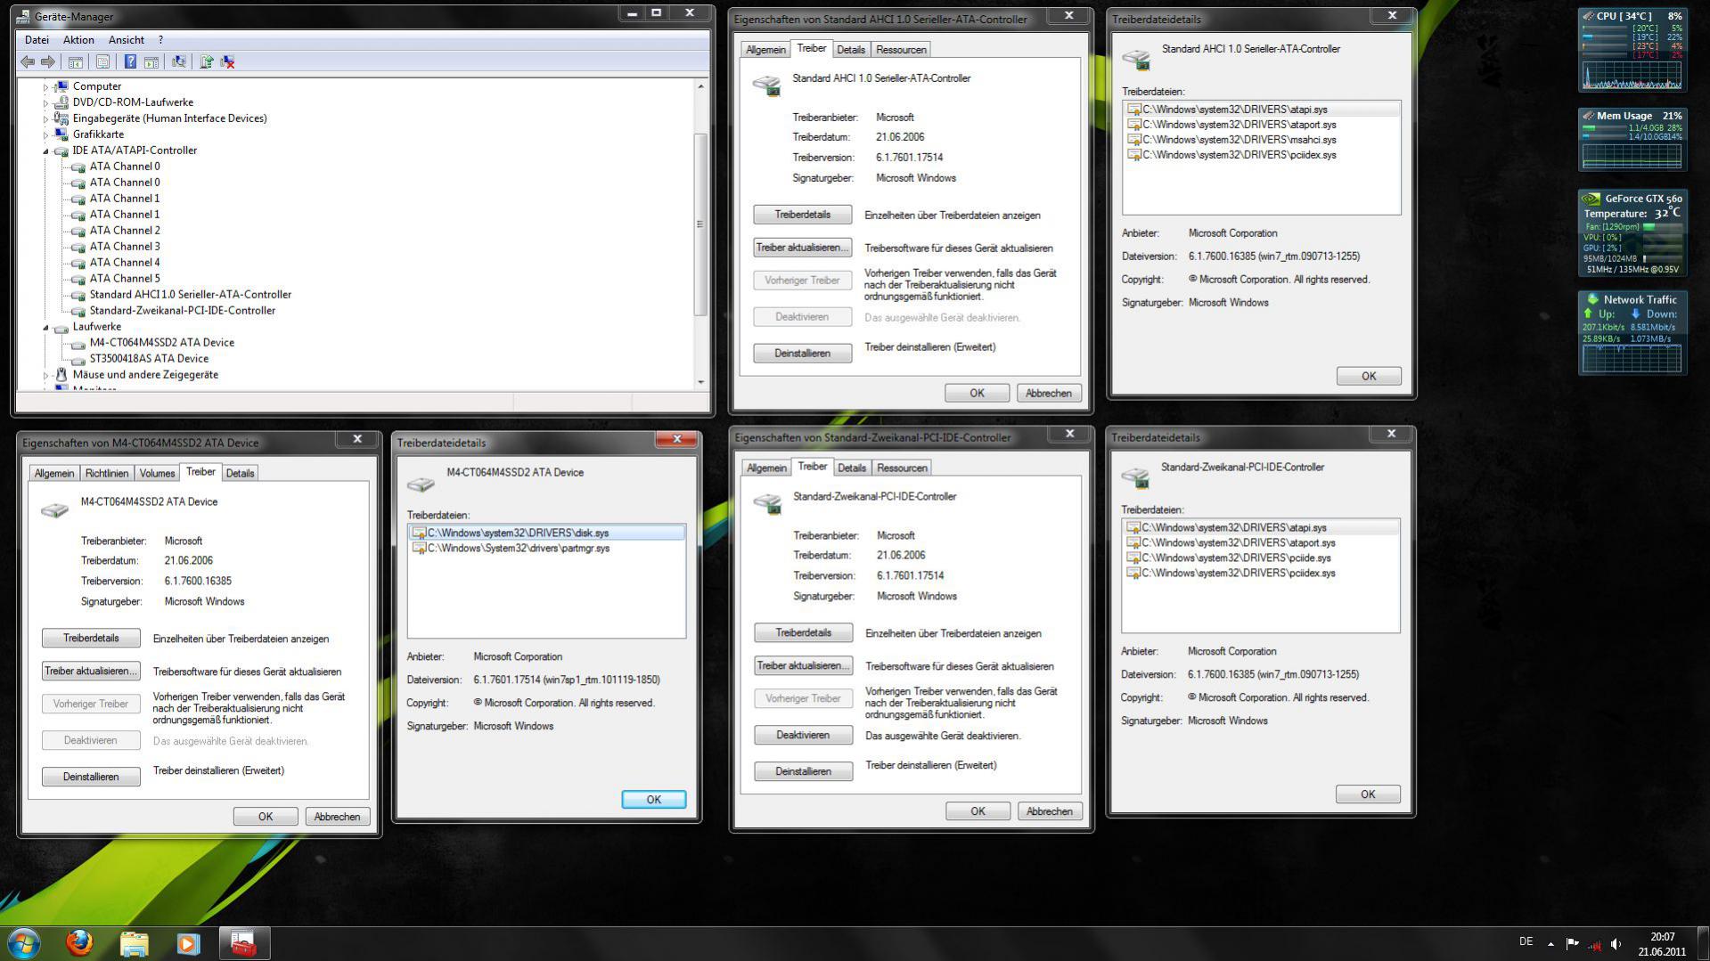Viewport: 1710px width, 961px height.
Task: Click the icon beside pciide.sys in PCI-IDE driver file list
Action: click(1133, 558)
